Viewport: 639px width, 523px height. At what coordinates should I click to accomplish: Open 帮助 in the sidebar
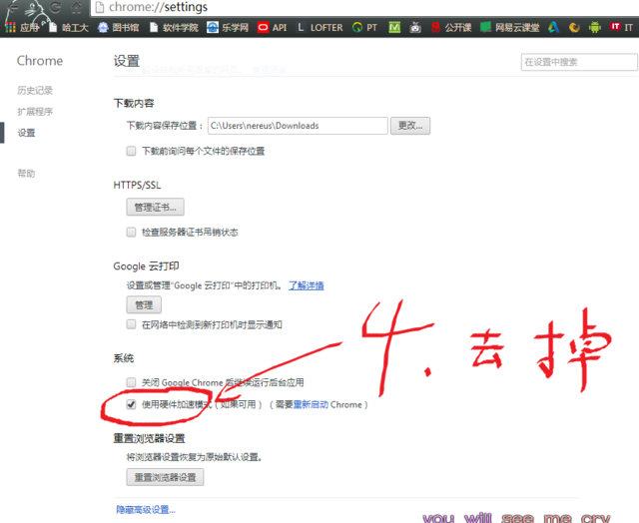26,174
